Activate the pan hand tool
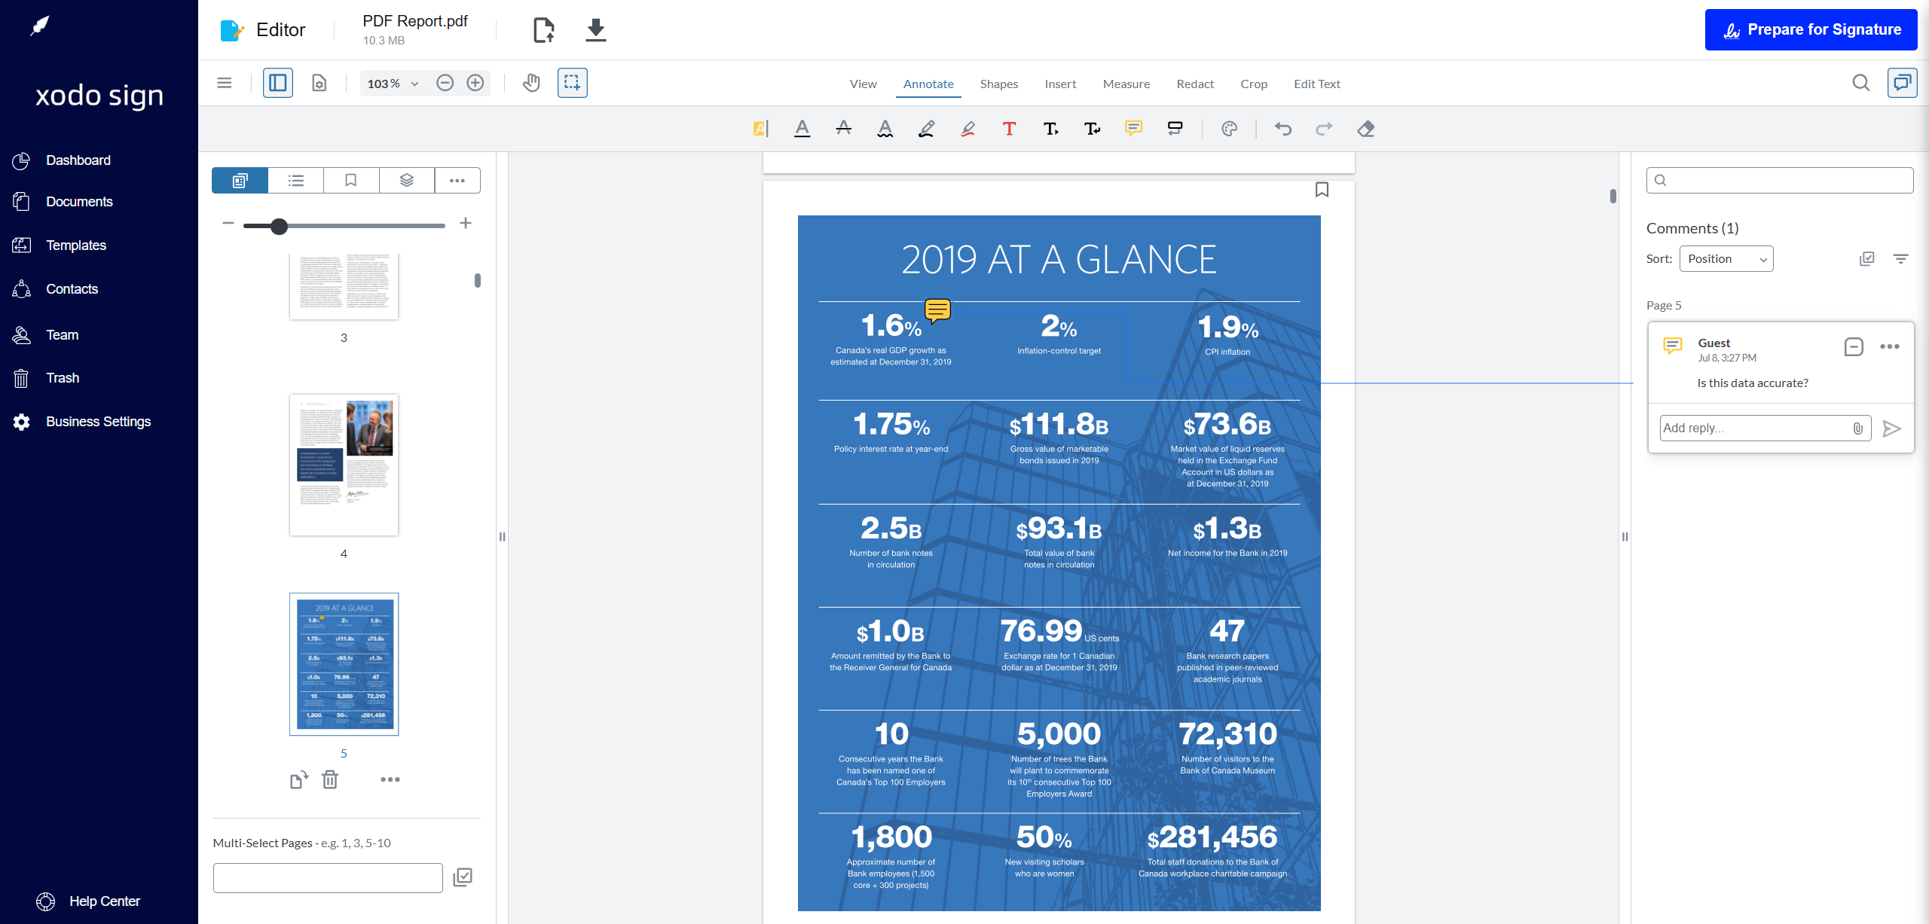The width and height of the screenshot is (1929, 924). tap(531, 83)
